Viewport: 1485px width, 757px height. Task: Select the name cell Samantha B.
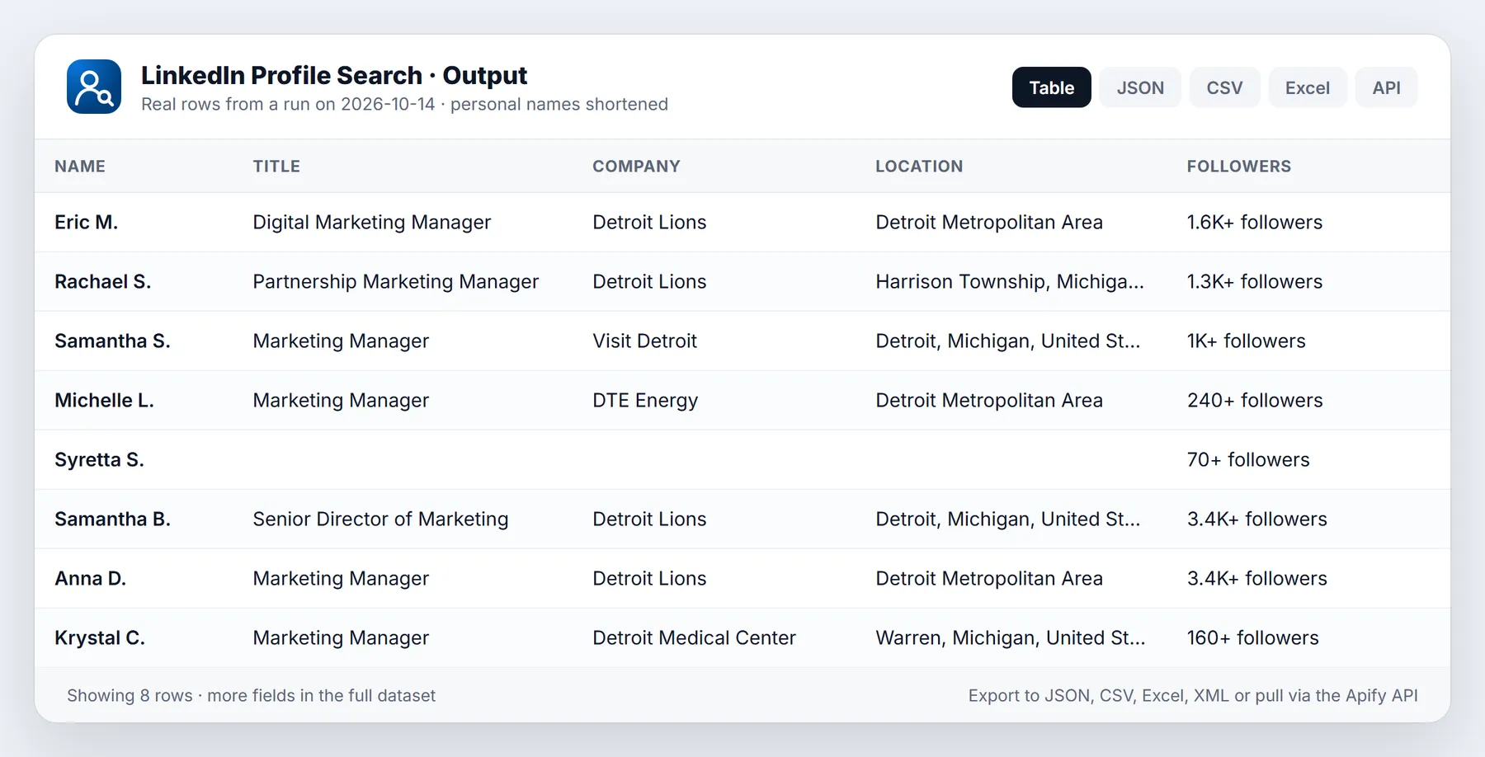[112, 519]
